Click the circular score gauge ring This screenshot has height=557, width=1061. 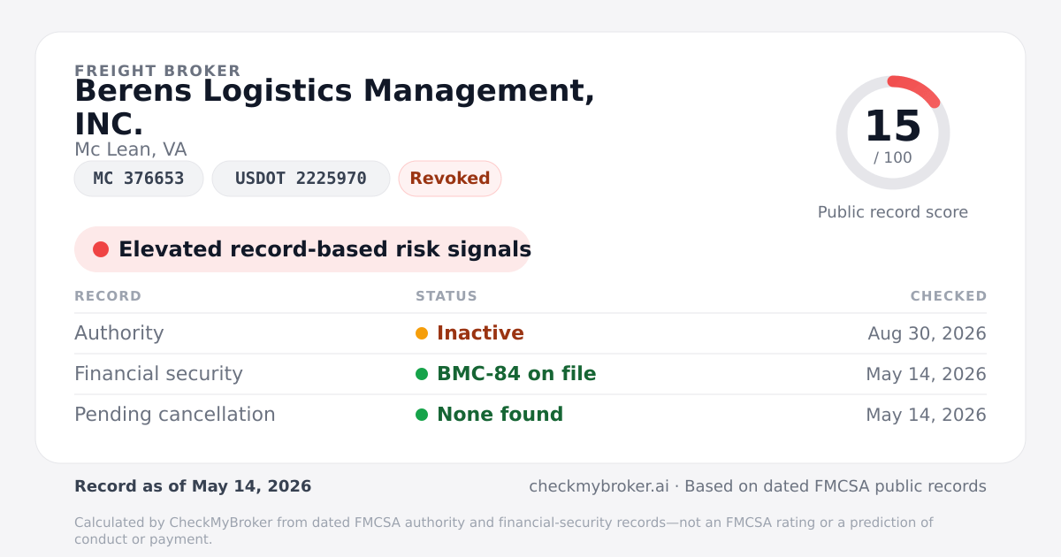(893, 133)
